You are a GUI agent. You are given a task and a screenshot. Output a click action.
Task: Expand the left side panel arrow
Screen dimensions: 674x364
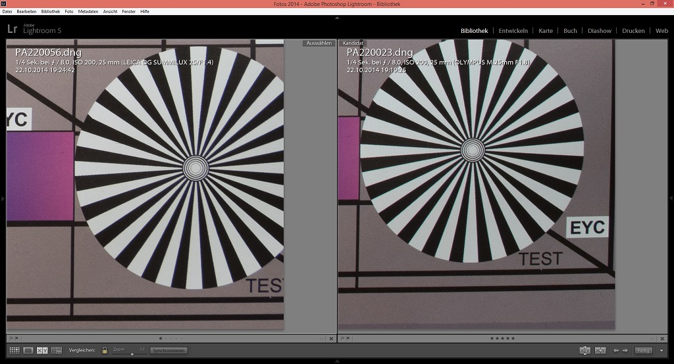pyautogui.click(x=3, y=197)
